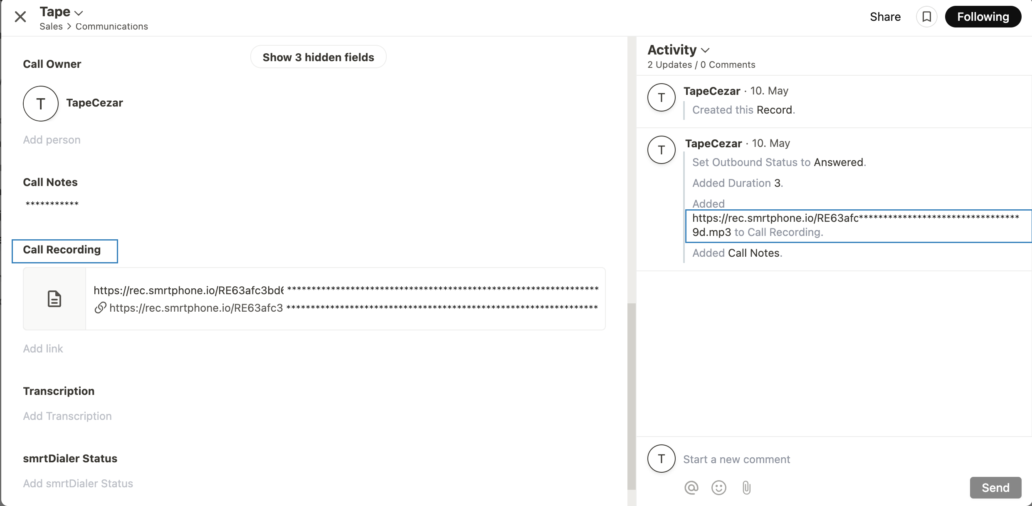Expand the Tape title dropdown

pyautogui.click(x=78, y=13)
